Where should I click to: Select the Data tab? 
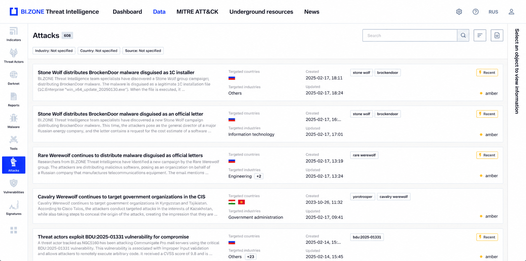tap(159, 12)
